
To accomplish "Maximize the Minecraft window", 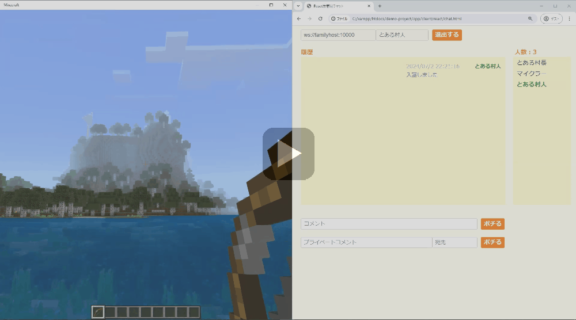I will (x=271, y=5).
